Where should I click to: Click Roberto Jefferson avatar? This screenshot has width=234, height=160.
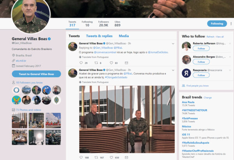pos(186,46)
